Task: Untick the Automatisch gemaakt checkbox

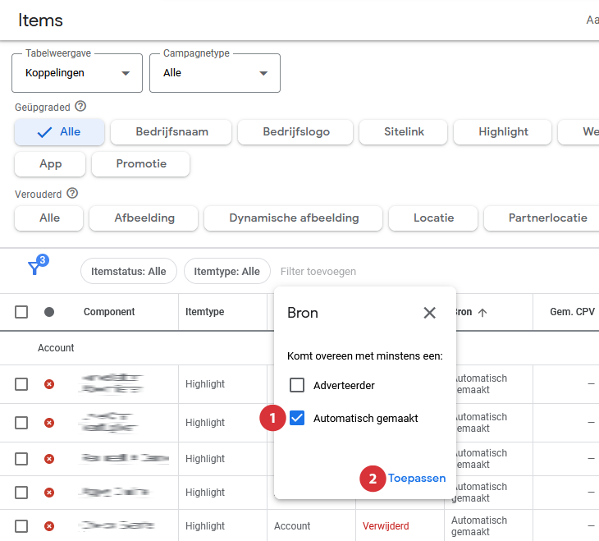Action: click(297, 418)
